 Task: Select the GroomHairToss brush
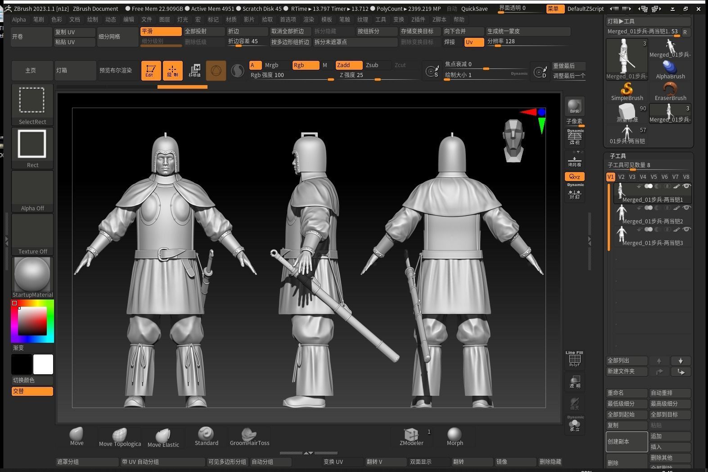(x=249, y=436)
